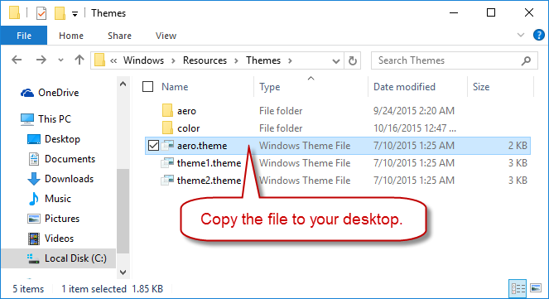This screenshot has height=299, width=549.
Task: Expand chevron after Resources breadcrumb
Action: [236, 61]
